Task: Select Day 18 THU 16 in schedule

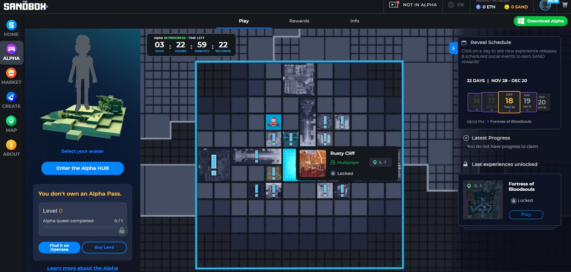Action: 509,102
